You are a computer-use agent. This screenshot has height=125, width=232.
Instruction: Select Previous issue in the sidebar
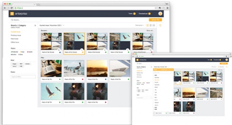15,35
